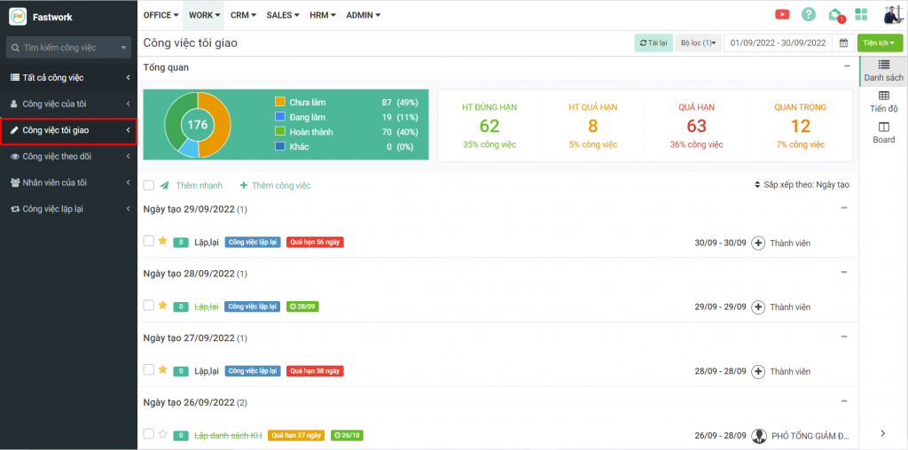
Task: Star the Lập danh sách KH task
Action: tap(162, 435)
